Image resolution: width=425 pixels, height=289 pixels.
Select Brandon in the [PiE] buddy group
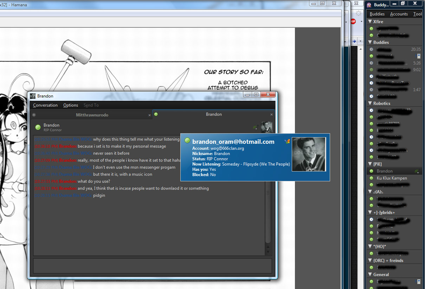[x=394, y=171]
